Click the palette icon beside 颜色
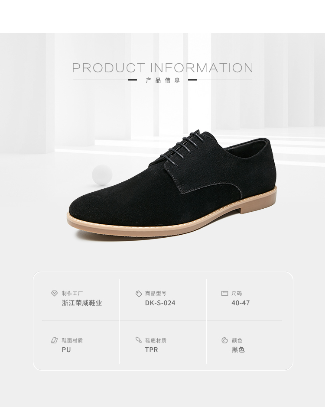This screenshot has height=407, width=325. coord(224,340)
